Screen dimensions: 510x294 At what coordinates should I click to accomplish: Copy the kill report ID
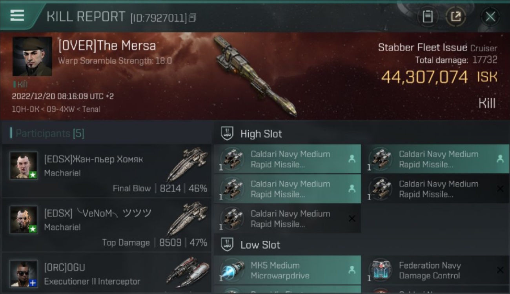192,18
